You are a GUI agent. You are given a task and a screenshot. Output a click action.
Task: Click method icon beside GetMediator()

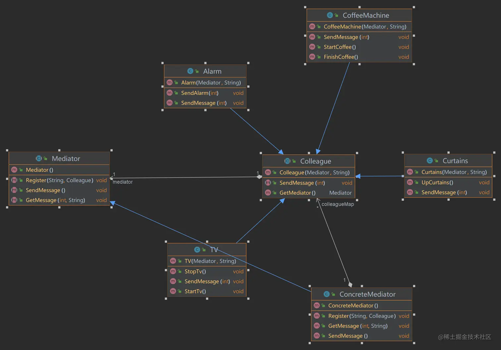click(268, 193)
